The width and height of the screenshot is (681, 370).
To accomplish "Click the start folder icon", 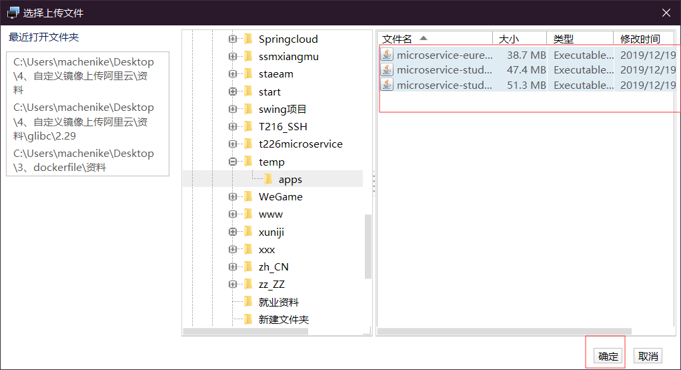I will [x=248, y=91].
